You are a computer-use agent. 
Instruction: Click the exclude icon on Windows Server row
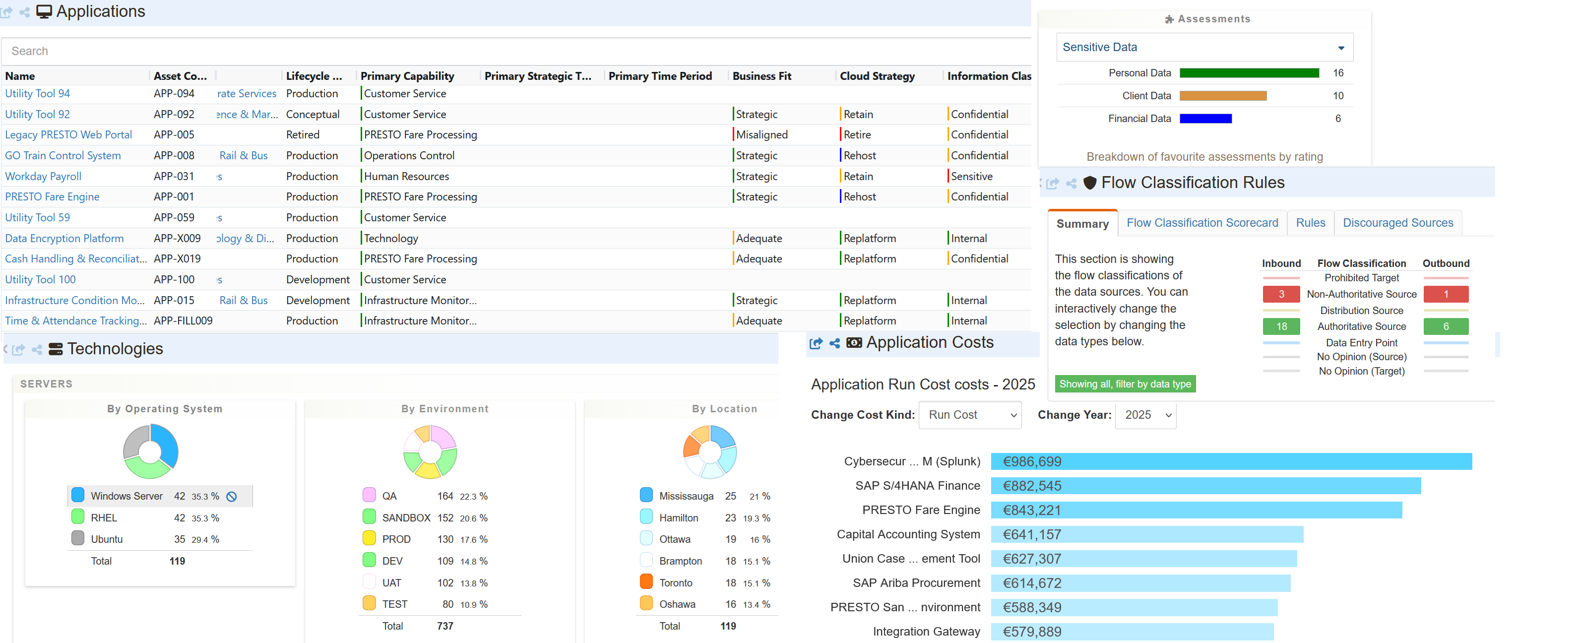point(232,497)
